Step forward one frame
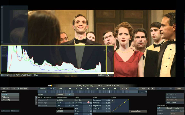Screen dimensions: 185x115 (104, 89)
